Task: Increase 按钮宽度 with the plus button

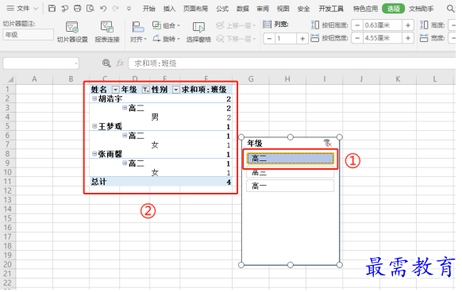Action: 408,38
